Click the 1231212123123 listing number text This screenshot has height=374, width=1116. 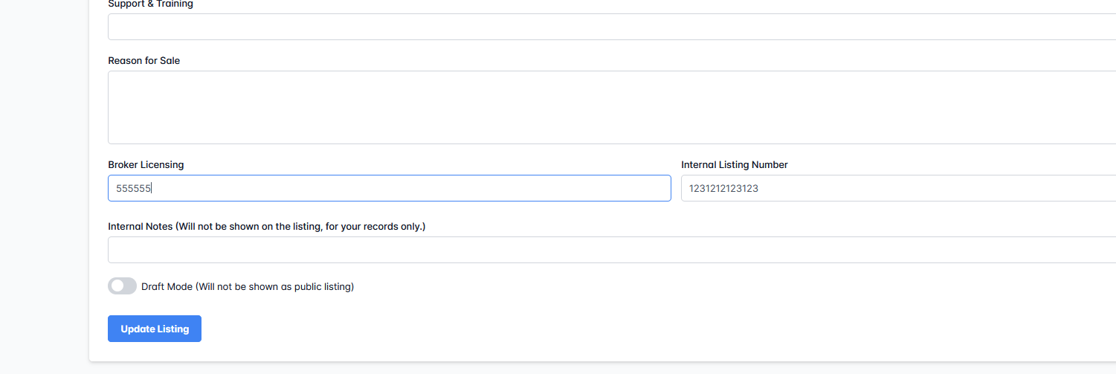pyautogui.click(x=723, y=188)
